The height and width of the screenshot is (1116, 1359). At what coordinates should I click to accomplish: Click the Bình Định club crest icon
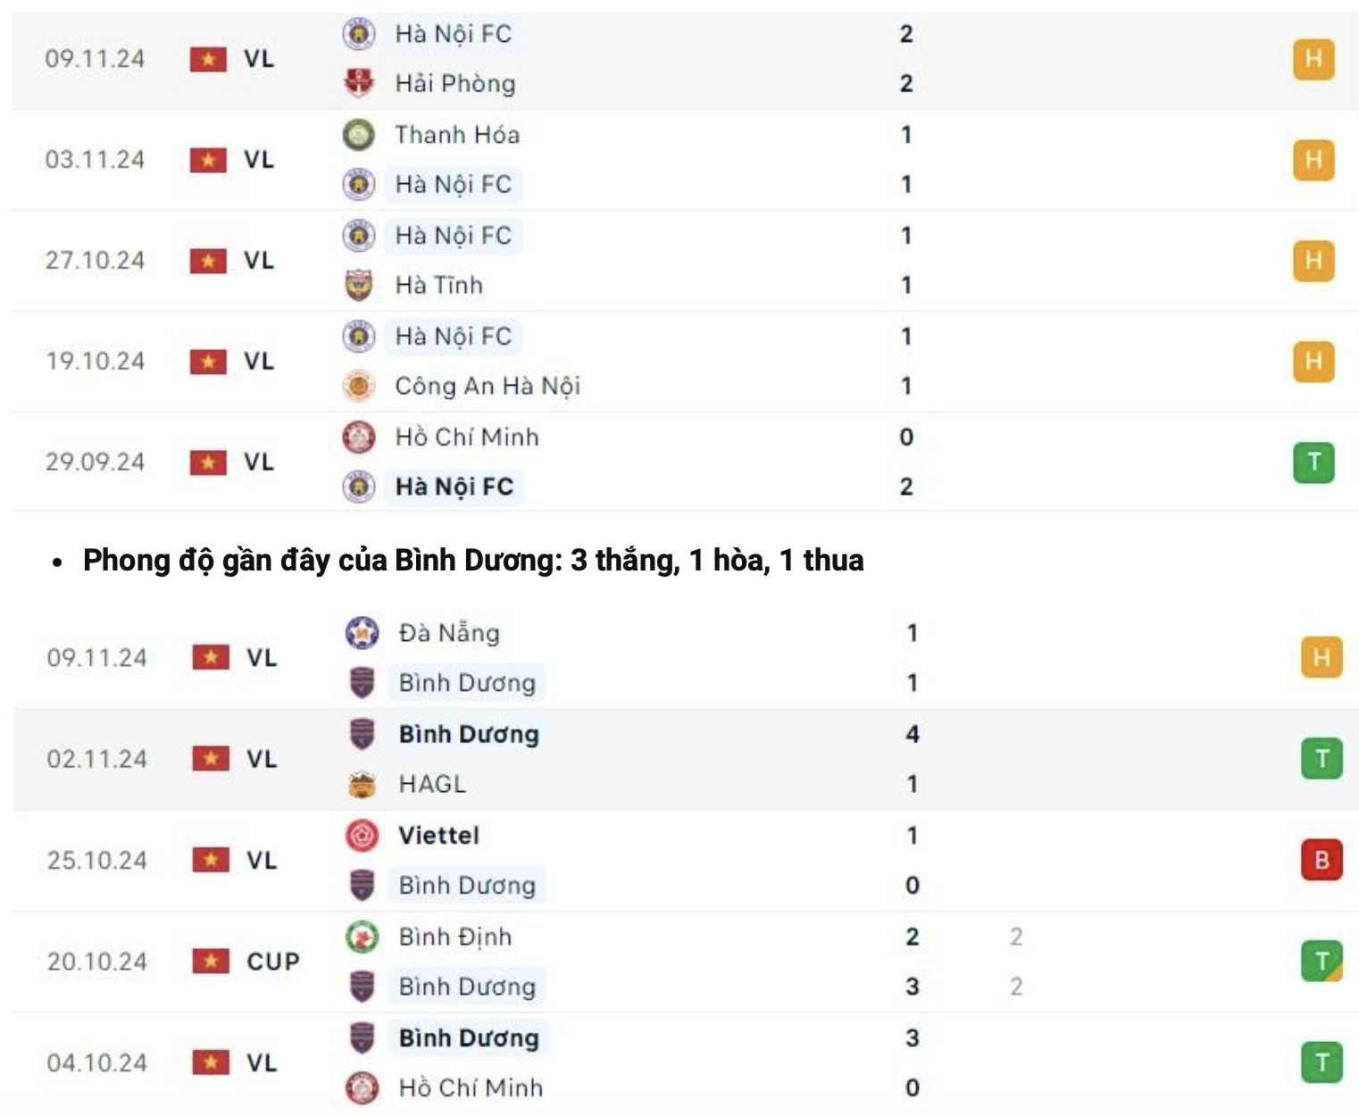point(362,937)
